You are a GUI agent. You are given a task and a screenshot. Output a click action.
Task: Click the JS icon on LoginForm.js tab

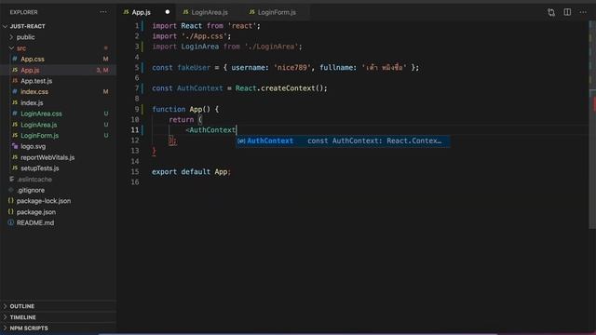pos(252,12)
